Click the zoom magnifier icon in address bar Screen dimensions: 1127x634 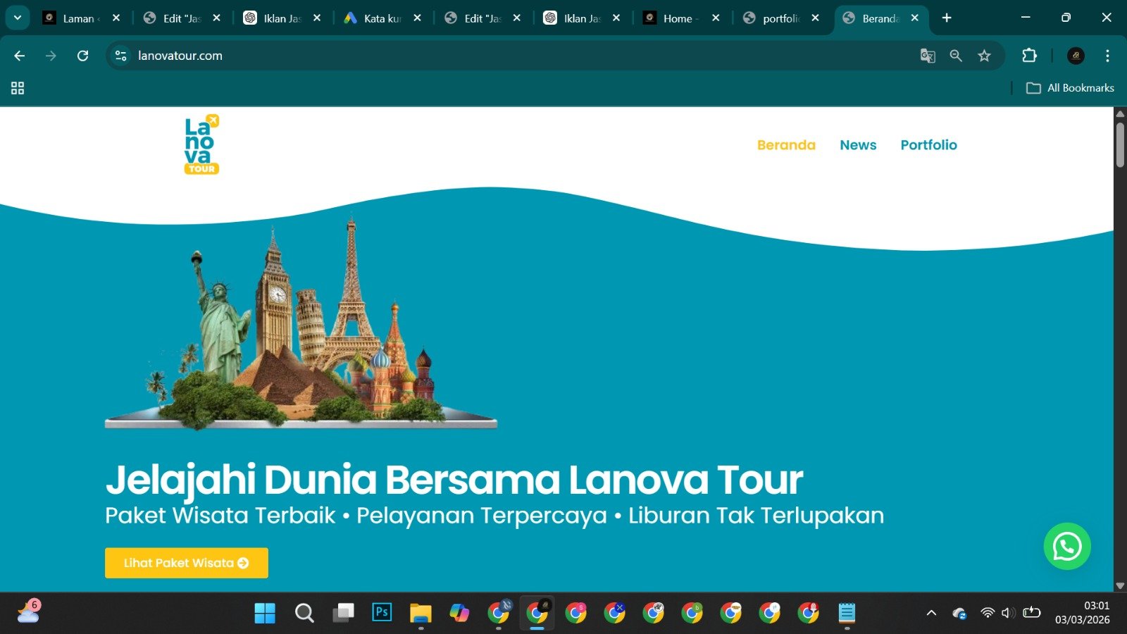coord(956,56)
